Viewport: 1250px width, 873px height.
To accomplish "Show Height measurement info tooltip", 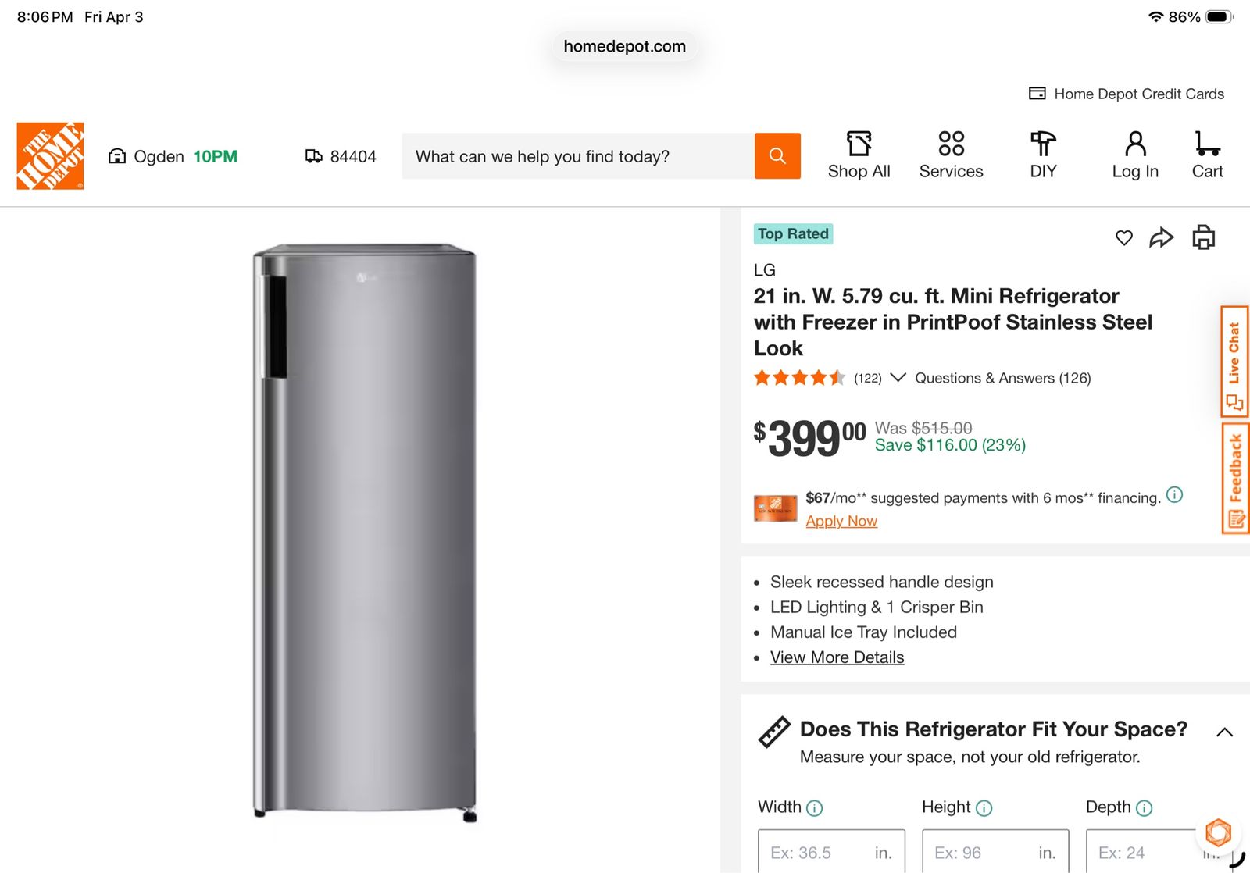I will click(x=984, y=808).
